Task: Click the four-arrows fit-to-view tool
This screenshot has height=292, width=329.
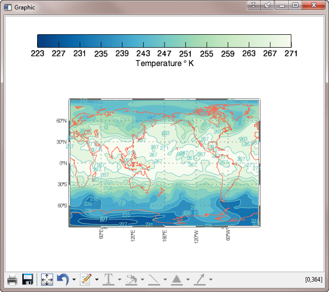Action: click(x=47, y=280)
